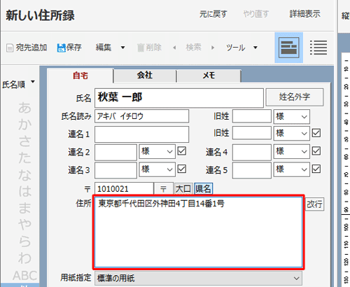Toggle the 連名2 checkbox
This screenshot has width=350, height=287.
[182, 151]
